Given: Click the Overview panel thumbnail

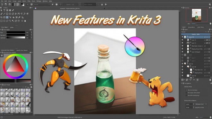Looking at the screenshot, I should pos(197,15).
